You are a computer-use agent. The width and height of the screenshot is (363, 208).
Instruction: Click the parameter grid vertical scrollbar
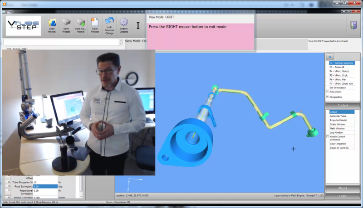(x=82, y=187)
